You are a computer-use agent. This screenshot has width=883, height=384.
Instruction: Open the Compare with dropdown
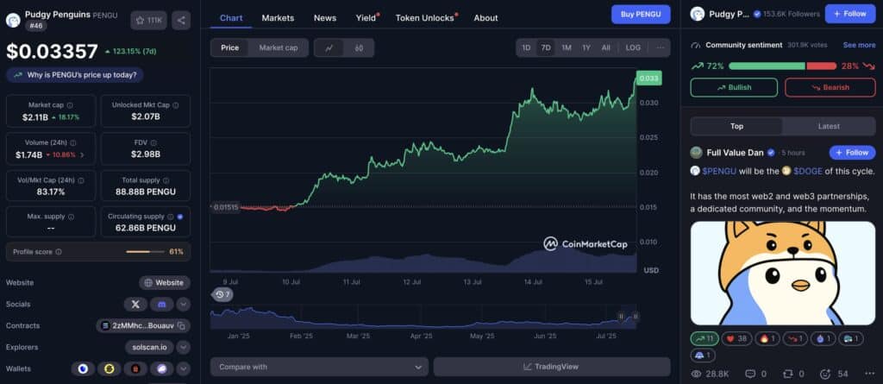point(319,367)
